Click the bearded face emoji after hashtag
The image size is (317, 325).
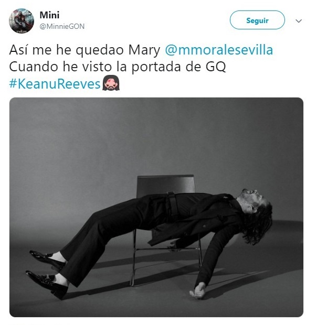[111, 83]
